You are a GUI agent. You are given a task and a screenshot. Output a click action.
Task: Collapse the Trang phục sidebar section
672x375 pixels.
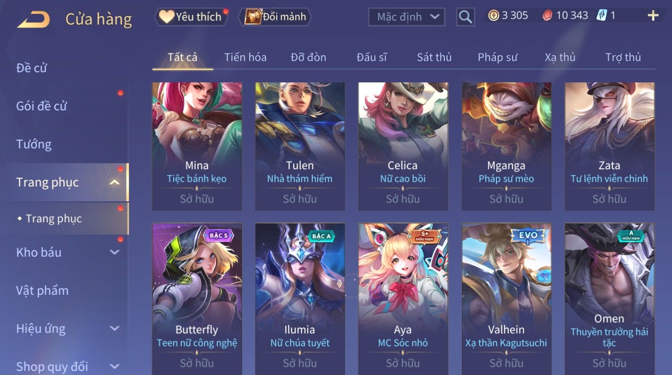coord(115,182)
